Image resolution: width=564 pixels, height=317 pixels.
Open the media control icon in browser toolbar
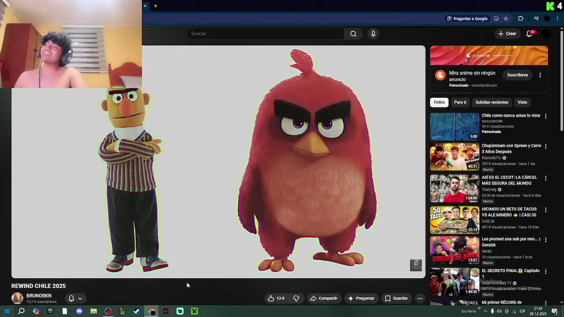point(536,18)
